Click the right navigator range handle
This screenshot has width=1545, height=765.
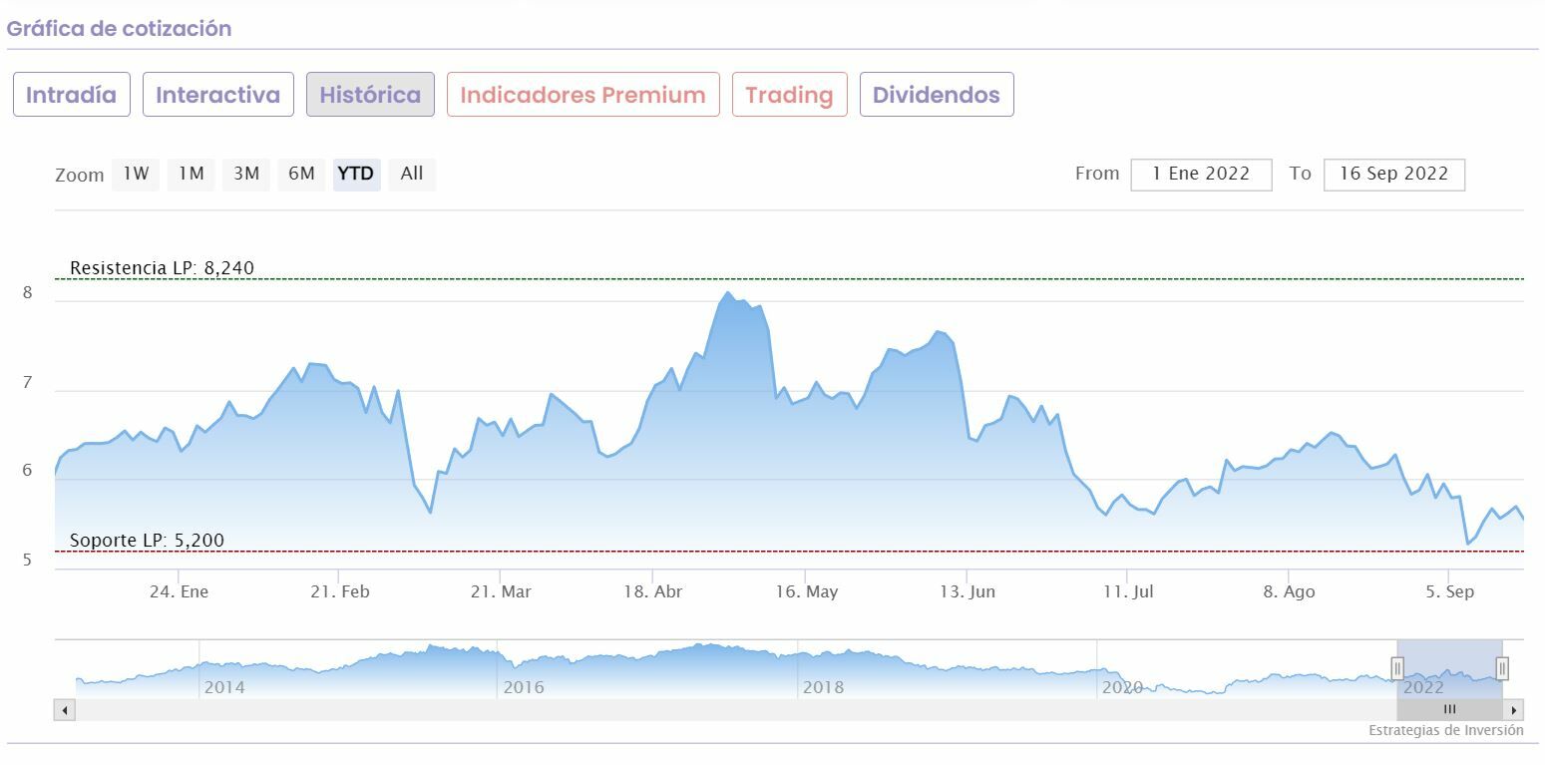point(1502,668)
